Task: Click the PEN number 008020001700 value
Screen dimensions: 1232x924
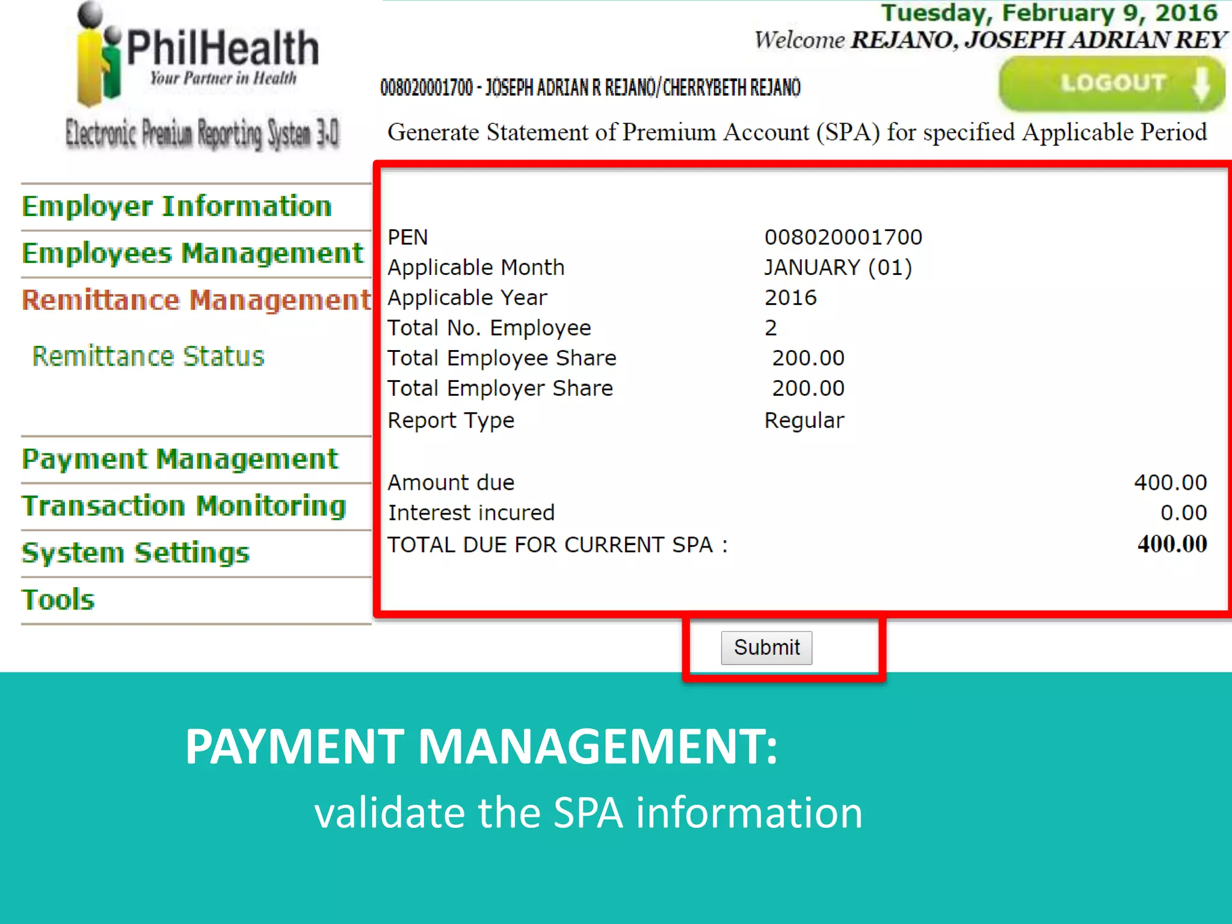Action: tap(843, 237)
